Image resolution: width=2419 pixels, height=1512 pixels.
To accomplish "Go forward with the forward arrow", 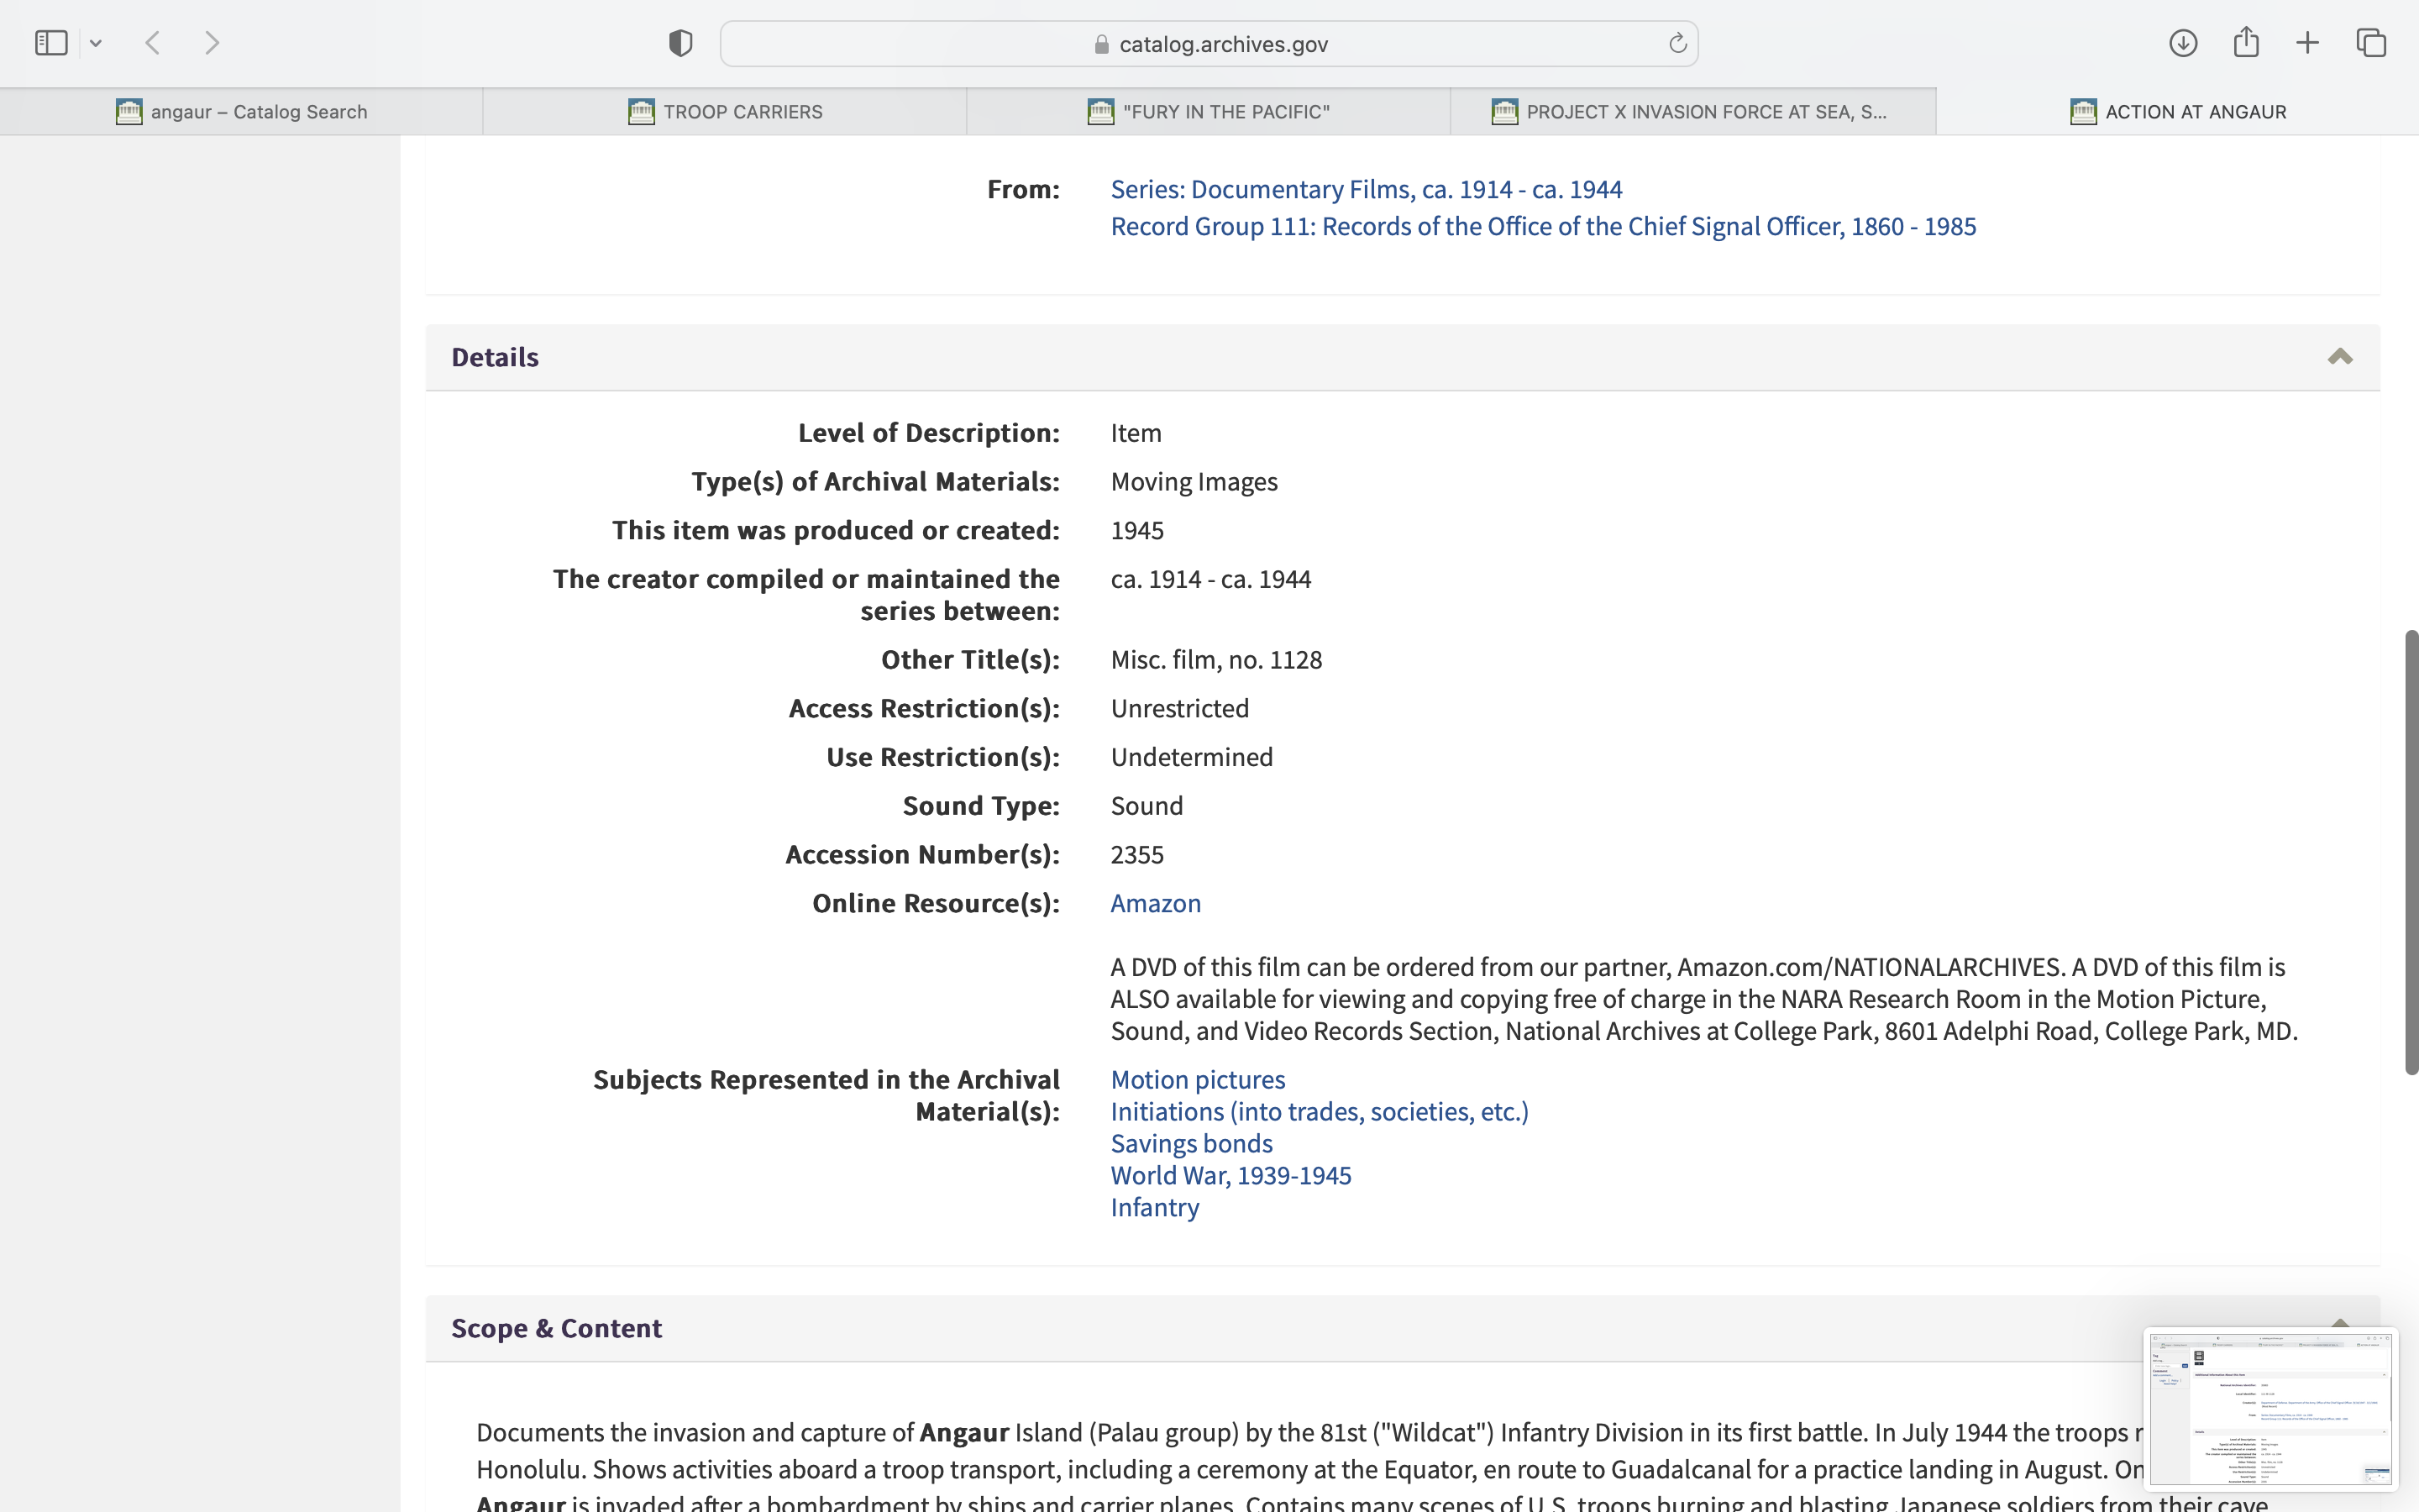I will click(212, 43).
